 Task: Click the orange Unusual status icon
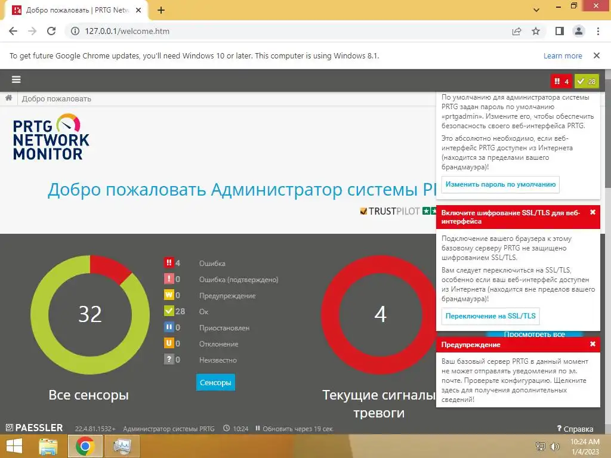[x=169, y=343]
